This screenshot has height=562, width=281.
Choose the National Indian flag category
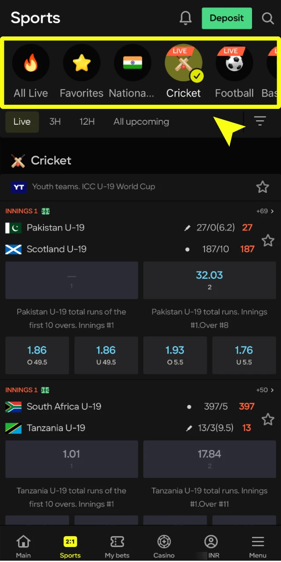pyautogui.click(x=133, y=63)
